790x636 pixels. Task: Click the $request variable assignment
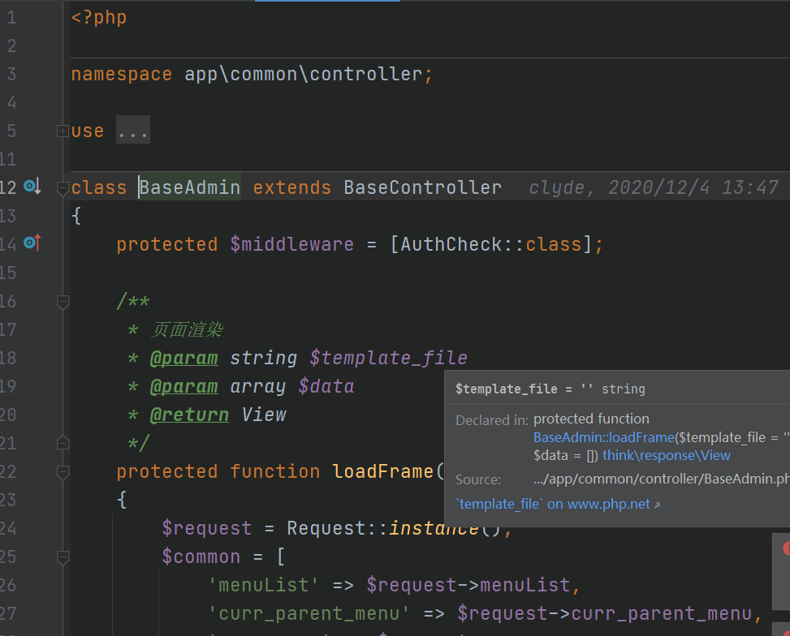click(206, 528)
